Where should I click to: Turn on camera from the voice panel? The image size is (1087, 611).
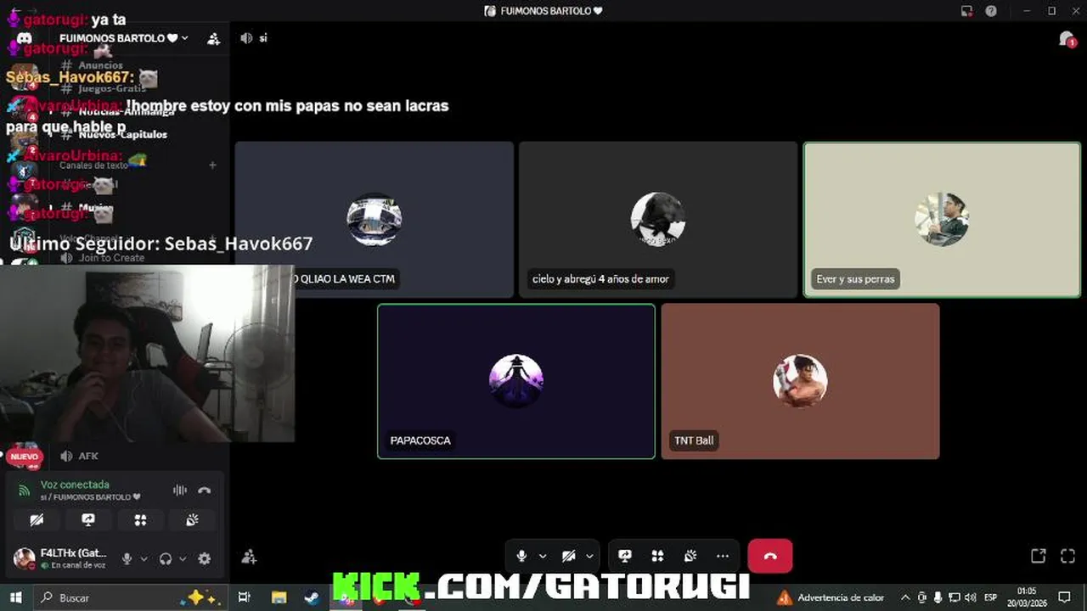pyautogui.click(x=37, y=520)
